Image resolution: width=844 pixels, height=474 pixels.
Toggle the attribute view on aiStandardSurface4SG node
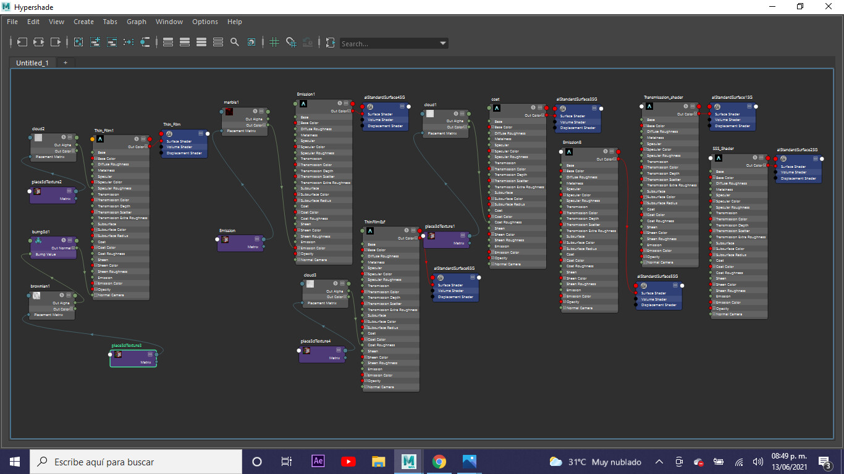point(403,107)
